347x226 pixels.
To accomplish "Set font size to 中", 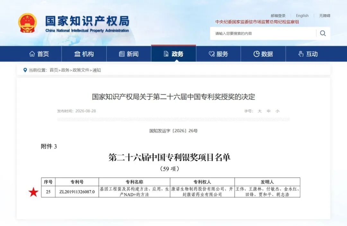I will (268, 111).
